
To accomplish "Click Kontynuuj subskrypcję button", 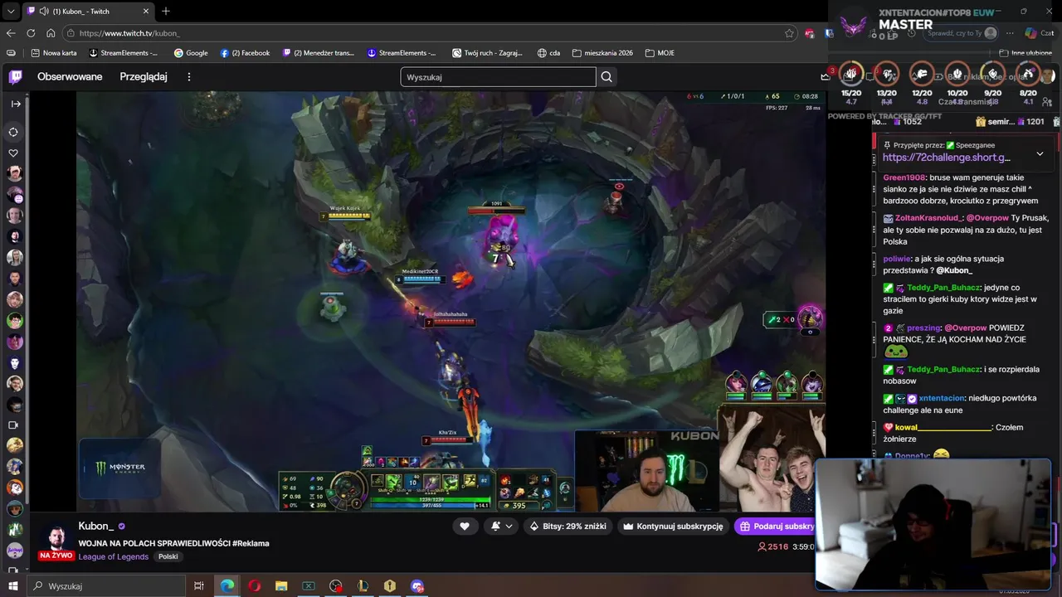I will 674,526.
